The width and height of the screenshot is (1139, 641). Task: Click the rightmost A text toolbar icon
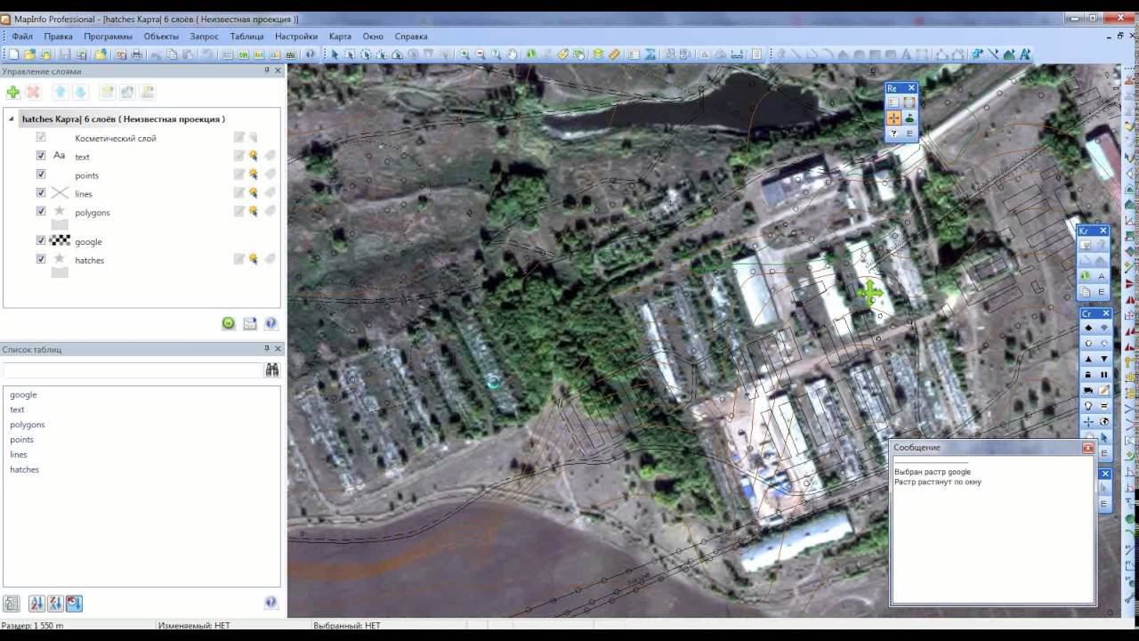click(x=1024, y=54)
